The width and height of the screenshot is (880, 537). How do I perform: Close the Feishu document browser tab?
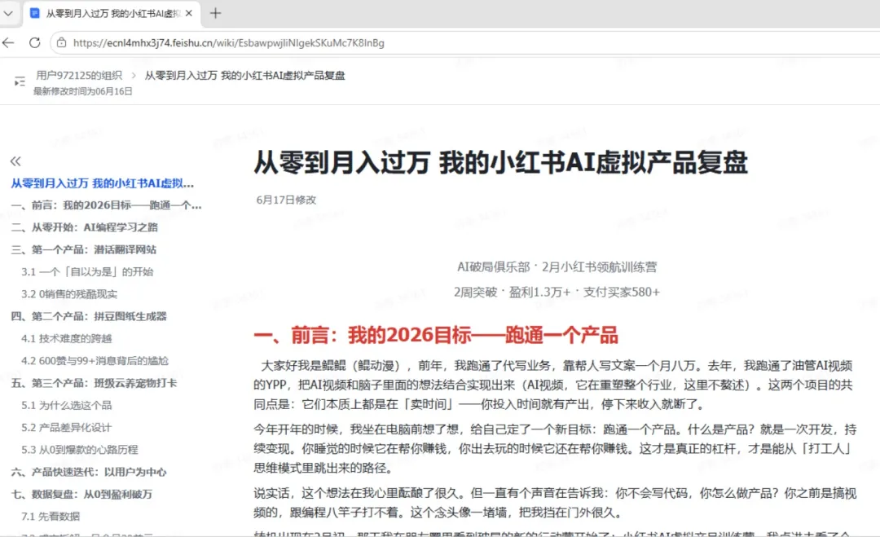click(189, 13)
